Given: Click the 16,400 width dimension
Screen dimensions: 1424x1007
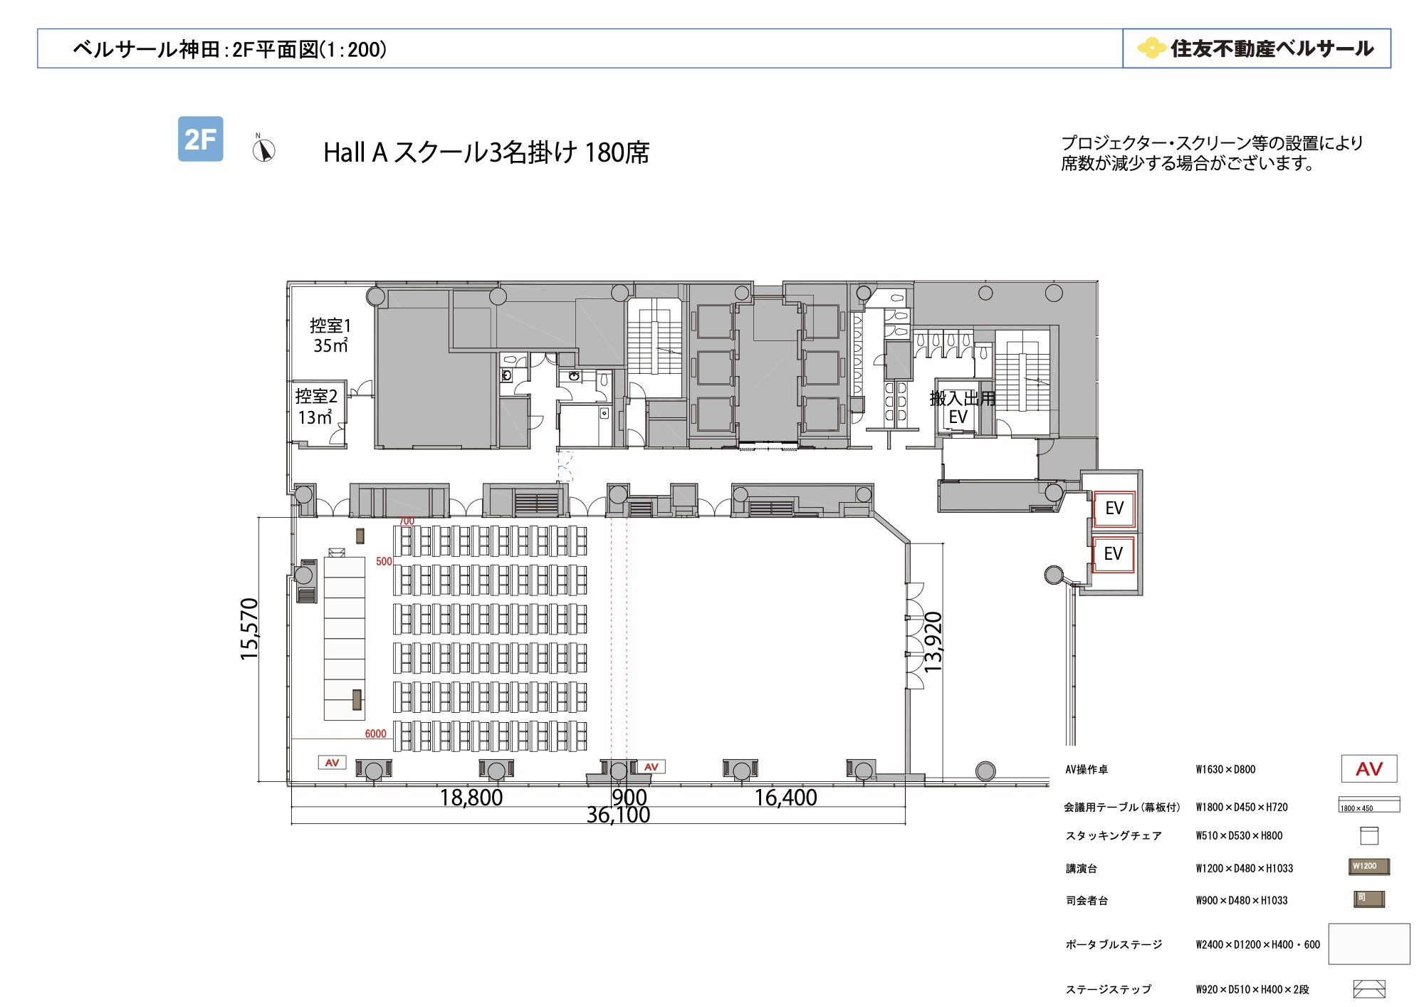Looking at the screenshot, I should 785,798.
